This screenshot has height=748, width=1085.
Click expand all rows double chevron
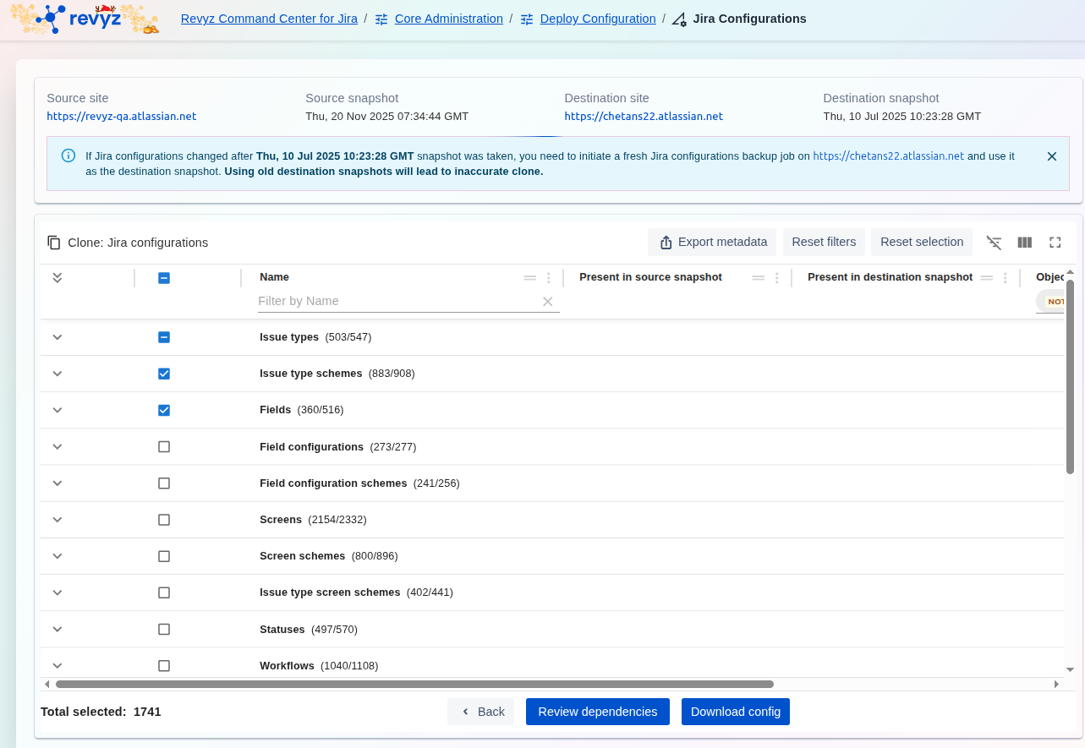click(x=58, y=278)
